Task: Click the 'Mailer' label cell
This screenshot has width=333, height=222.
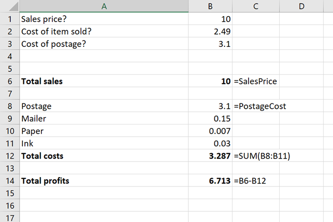Action: [104, 119]
